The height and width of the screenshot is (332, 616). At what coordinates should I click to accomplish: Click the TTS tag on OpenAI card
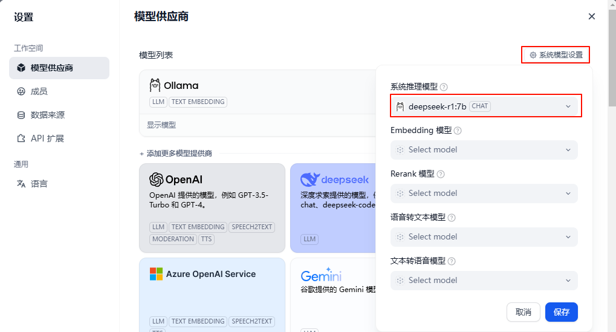206,239
